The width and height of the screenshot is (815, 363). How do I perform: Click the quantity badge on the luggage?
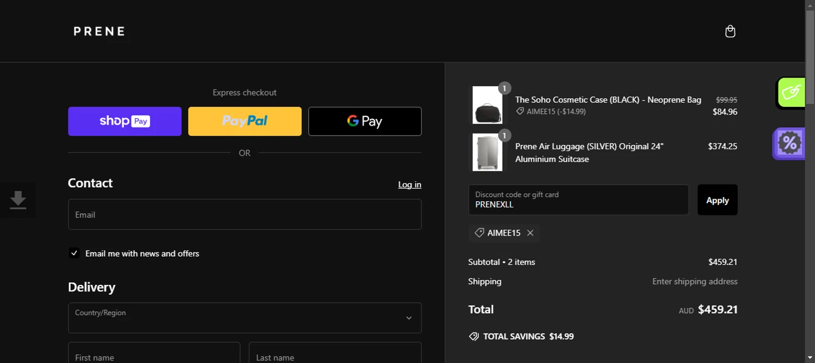pos(504,135)
